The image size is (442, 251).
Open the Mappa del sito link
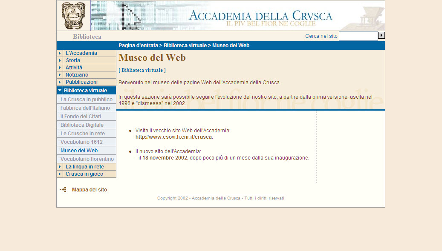coord(90,190)
